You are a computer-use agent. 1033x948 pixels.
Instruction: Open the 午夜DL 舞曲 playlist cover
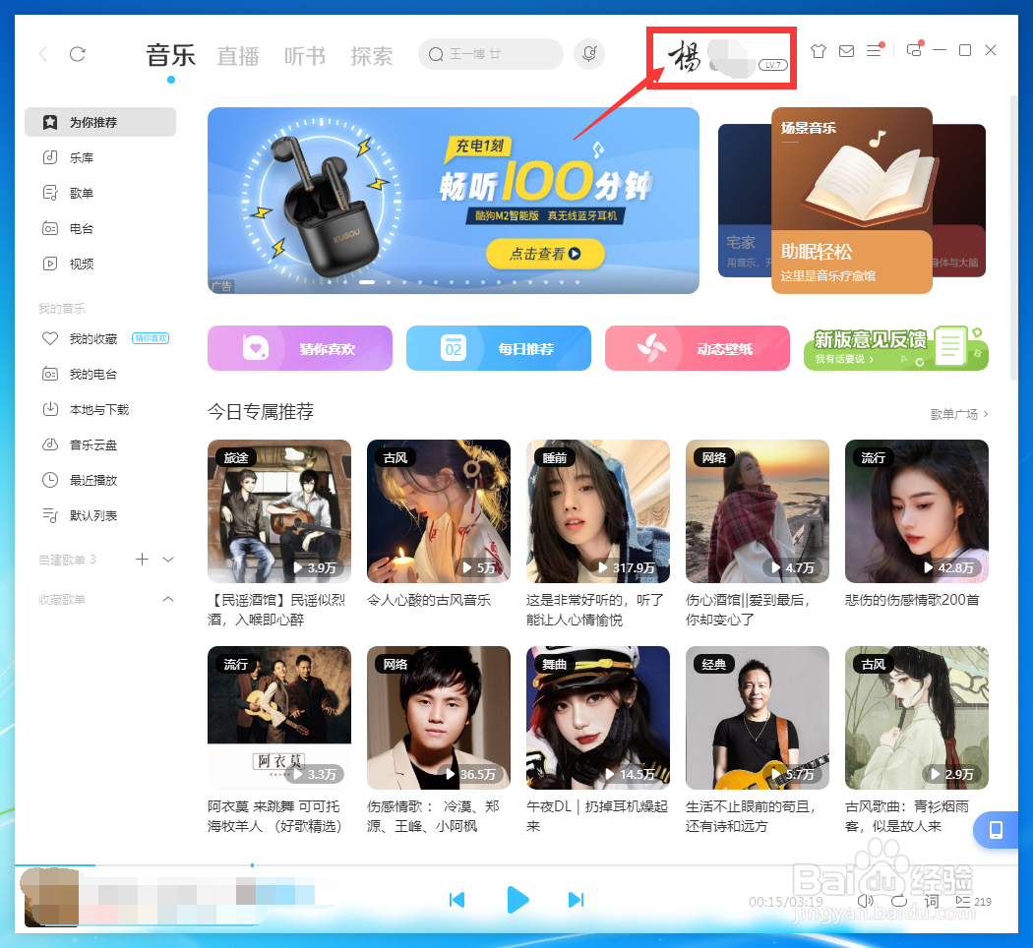(598, 718)
